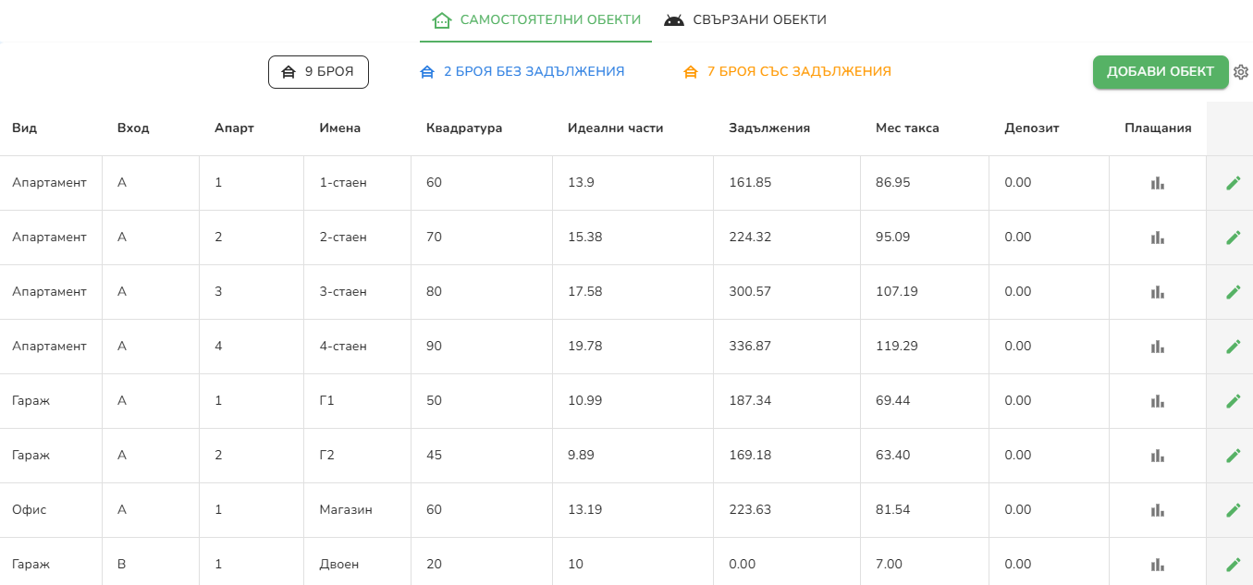Edit the 4-стаен apartment entry
1253x585 pixels.
pos(1233,346)
